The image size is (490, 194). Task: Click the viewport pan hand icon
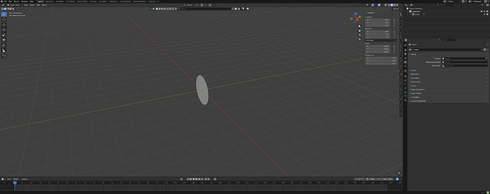tap(360, 31)
